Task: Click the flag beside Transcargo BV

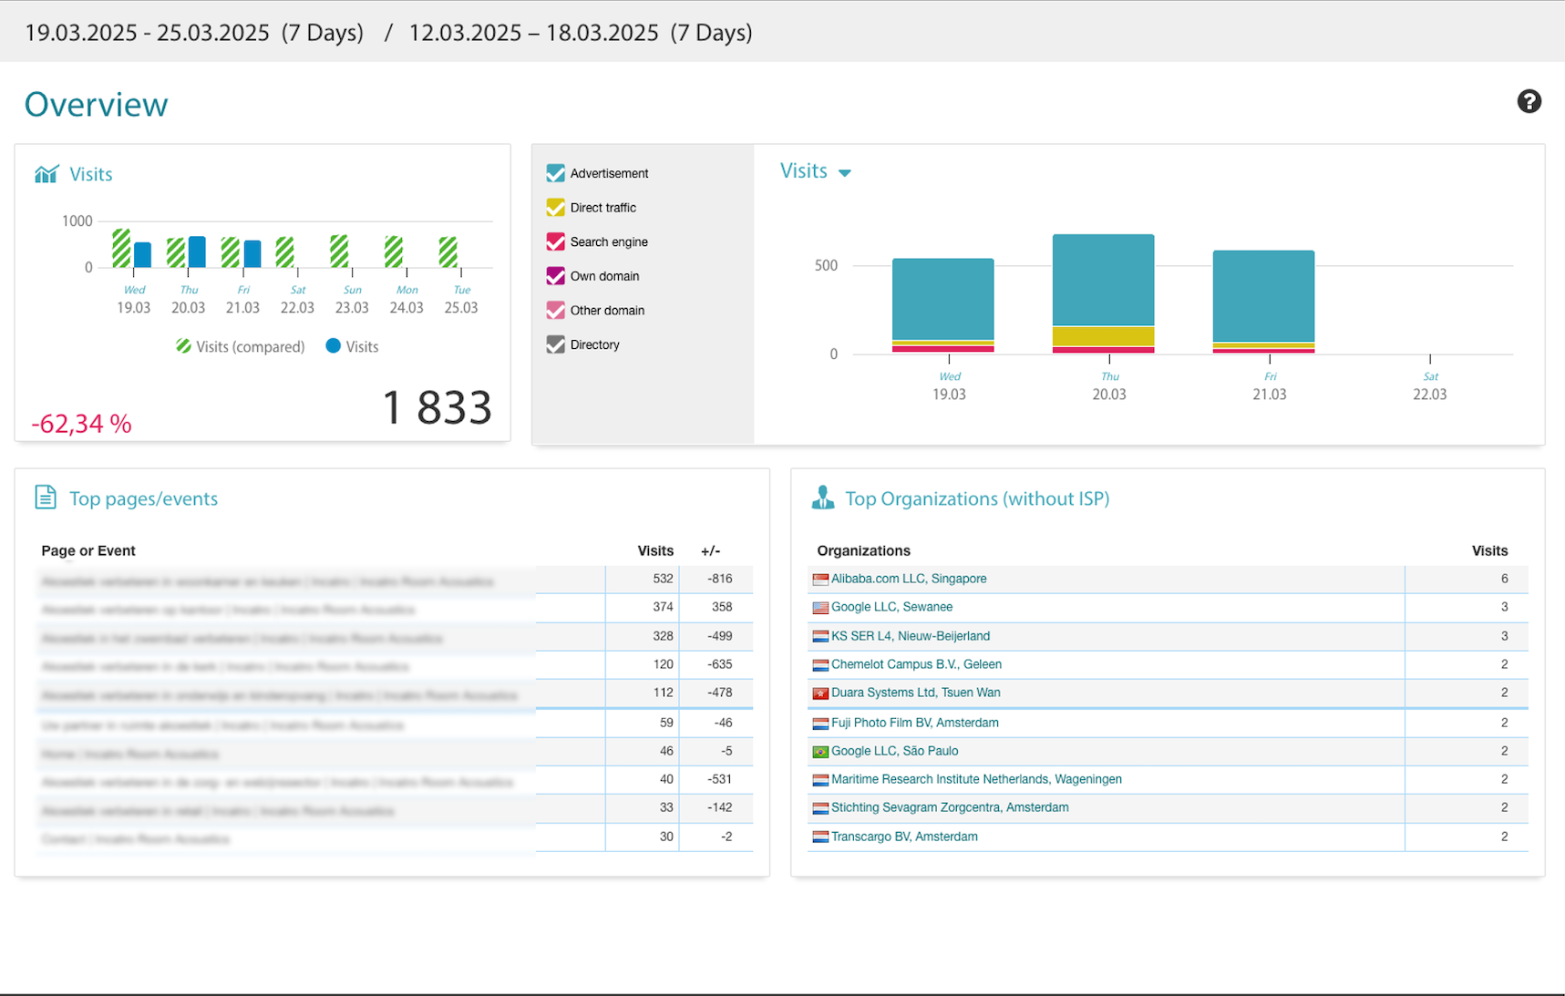Action: pos(820,837)
